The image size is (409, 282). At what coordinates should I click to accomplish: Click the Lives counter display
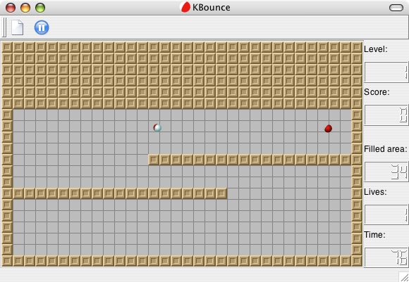[386, 214]
